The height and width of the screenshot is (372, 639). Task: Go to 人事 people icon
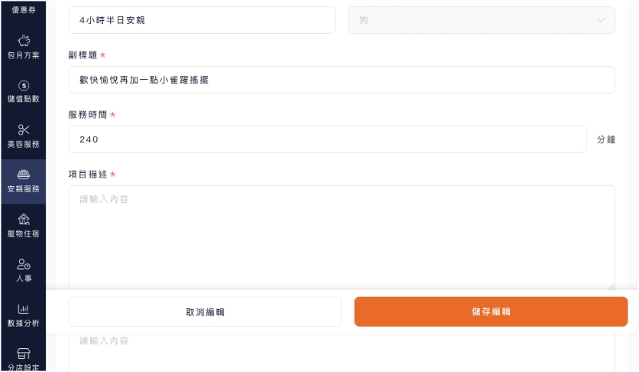coord(24,264)
